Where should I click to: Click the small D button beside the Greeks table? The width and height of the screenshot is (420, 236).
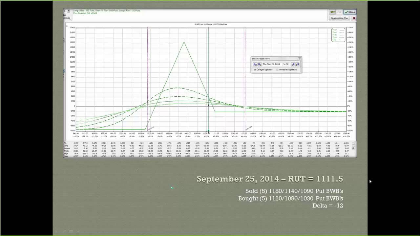pyautogui.click(x=353, y=148)
